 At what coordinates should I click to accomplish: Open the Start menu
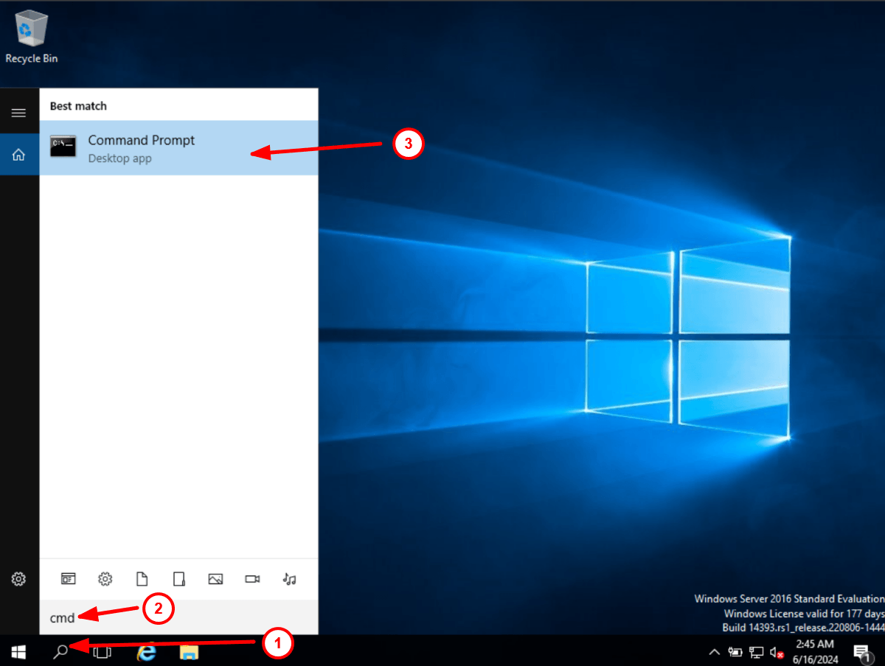click(x=18, y=652)
